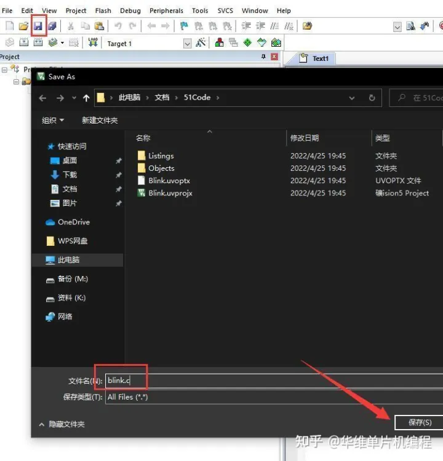The height and width of the screenshot is (461, 443).
Task: Click the Comment selection icon
Action: pos(274,26)
